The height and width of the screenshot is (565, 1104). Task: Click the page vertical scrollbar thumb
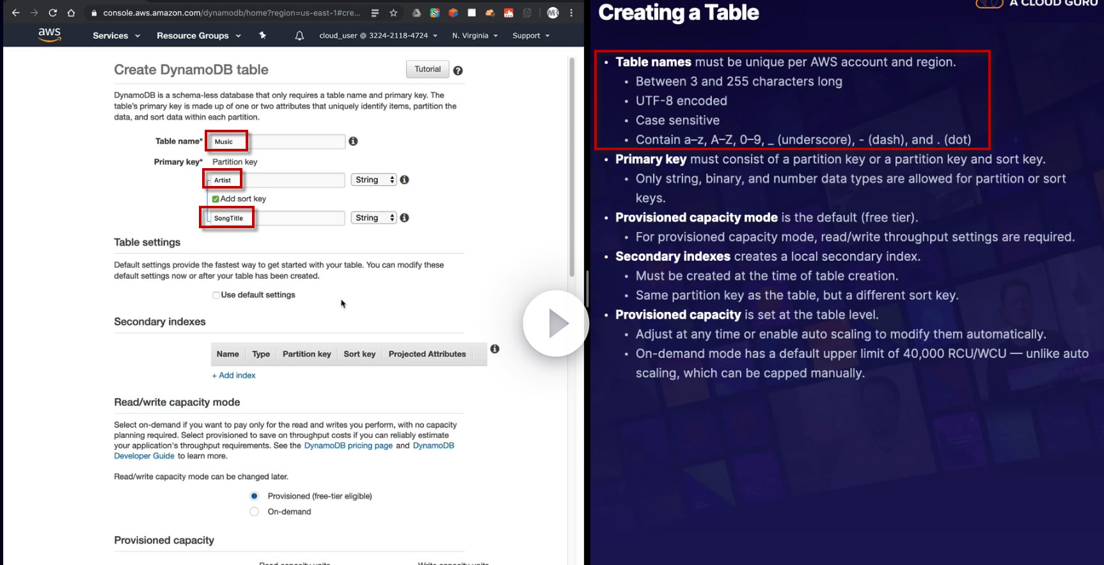pyautogui.click(x=572, y=167)
